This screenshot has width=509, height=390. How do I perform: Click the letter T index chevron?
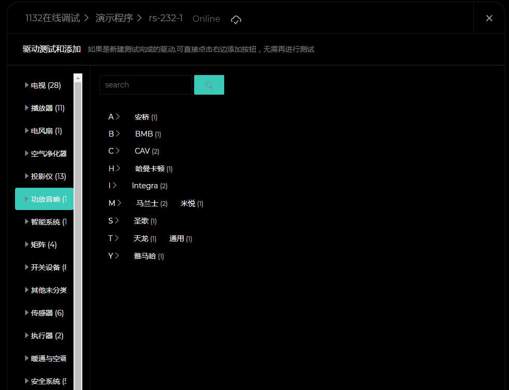tap(117, 238)
